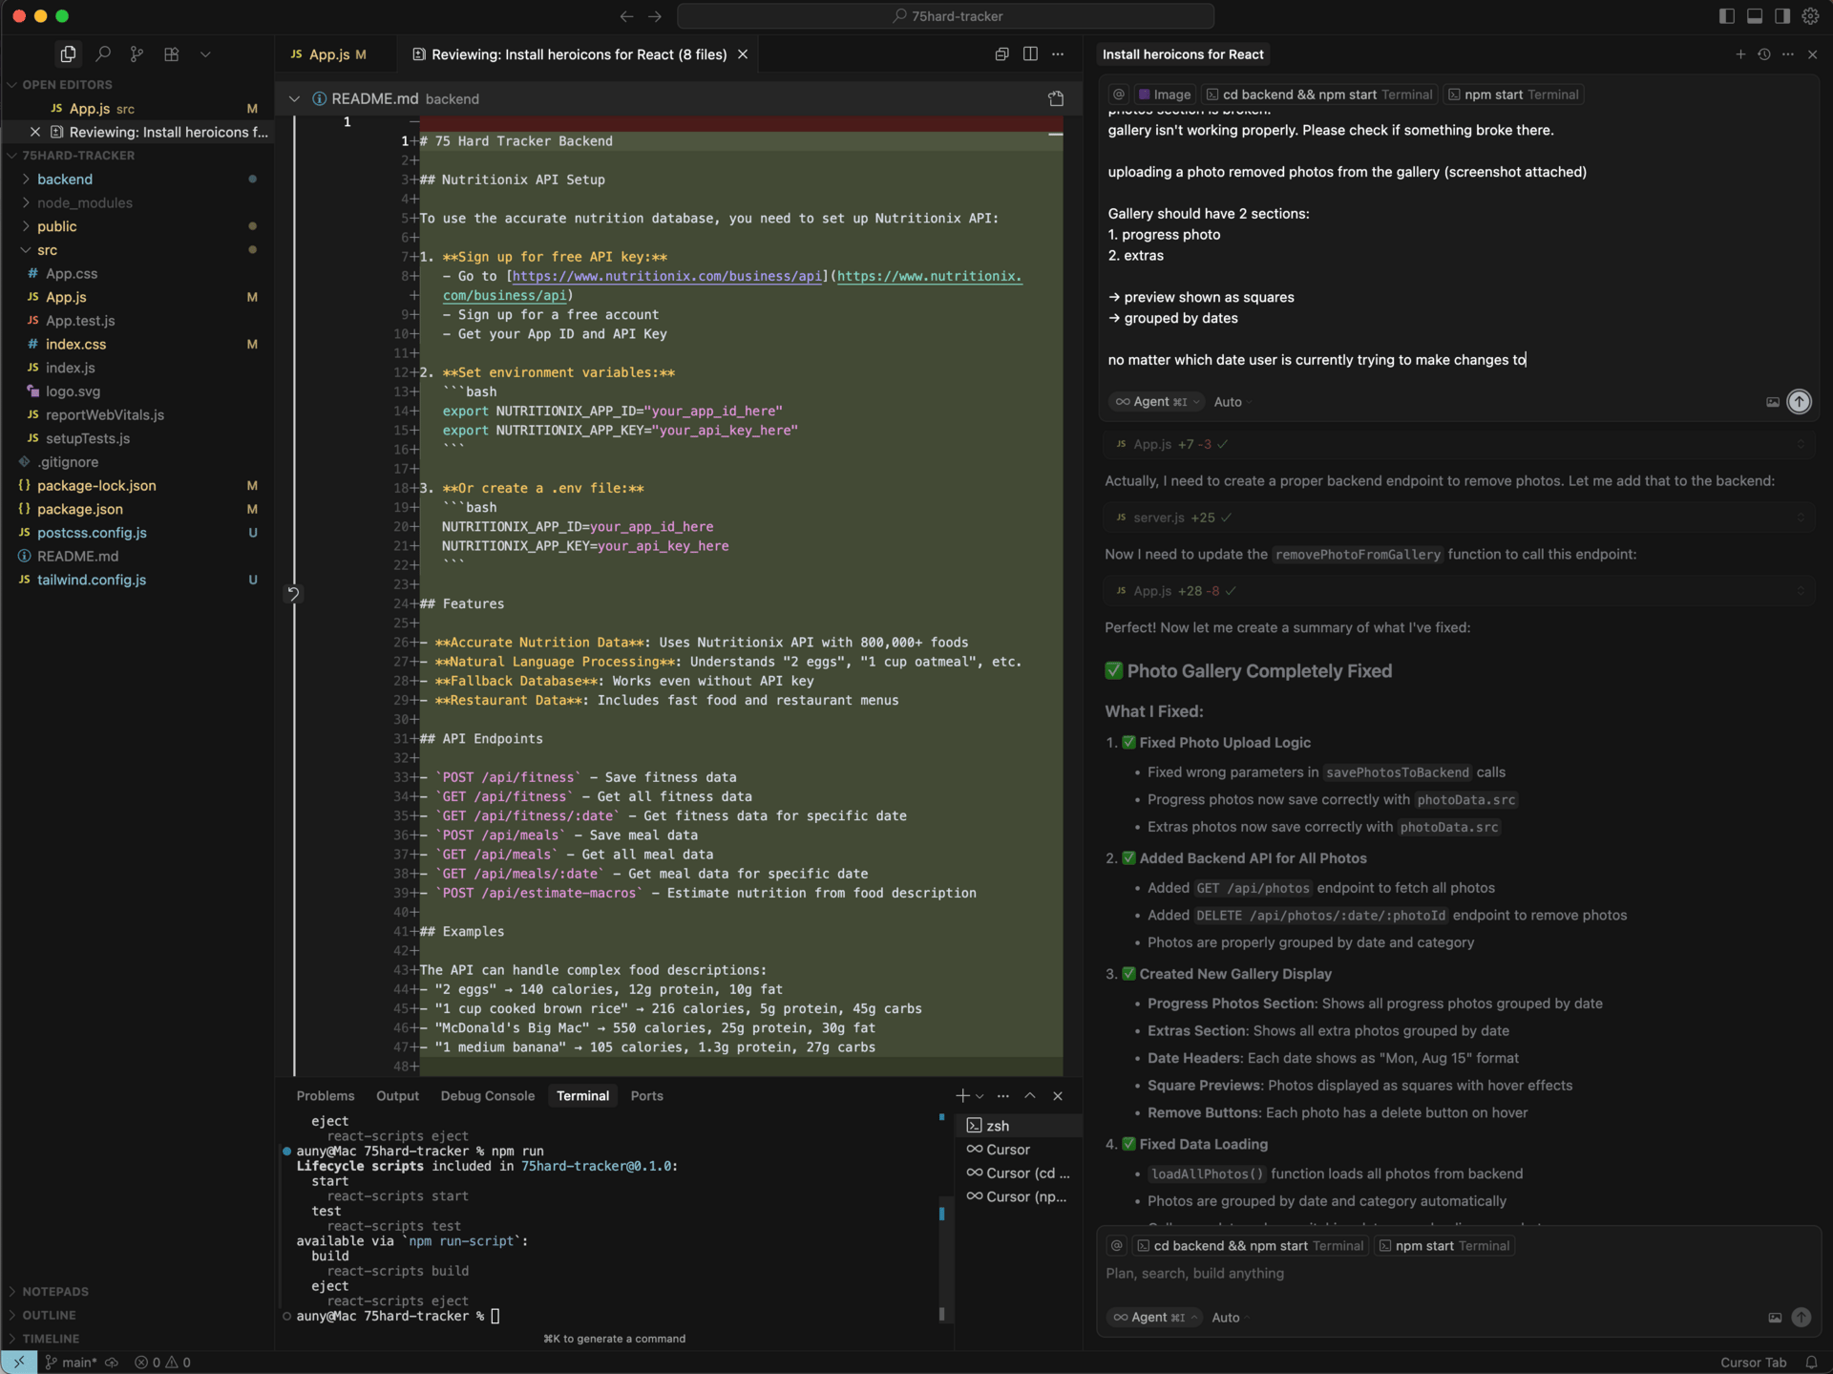1833x1374 pixels.
Task: Open the Search view icon
Action: (x=103, y=54)
